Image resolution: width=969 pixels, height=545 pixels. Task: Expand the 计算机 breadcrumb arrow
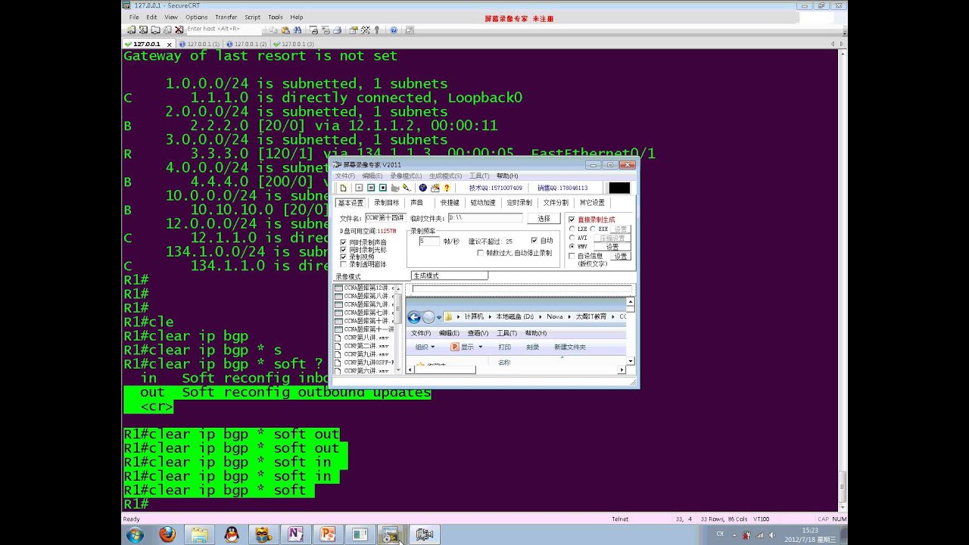pos(490,317)
